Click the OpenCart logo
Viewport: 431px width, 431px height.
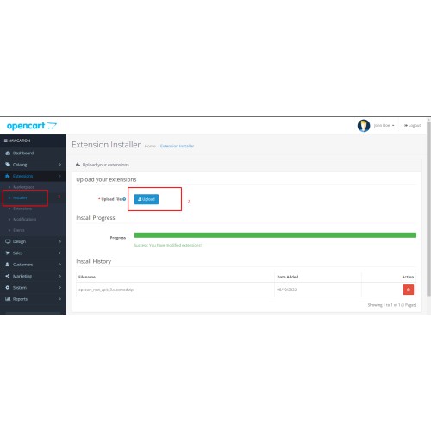tap(32, 126)
